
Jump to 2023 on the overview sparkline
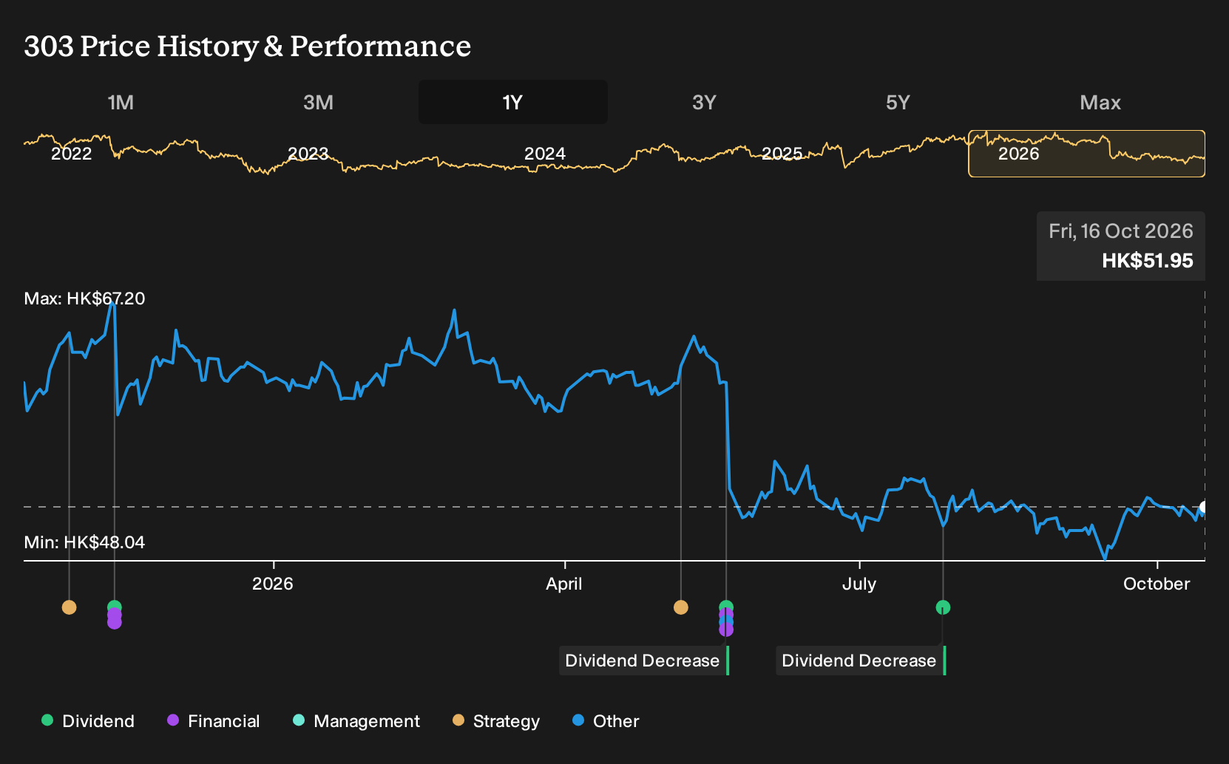(308, 154)
